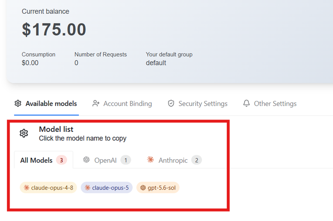The width and height of the screenshot is (333, 221).
Task: Go to Other Settings tab
Action: (x=270, y=104)
